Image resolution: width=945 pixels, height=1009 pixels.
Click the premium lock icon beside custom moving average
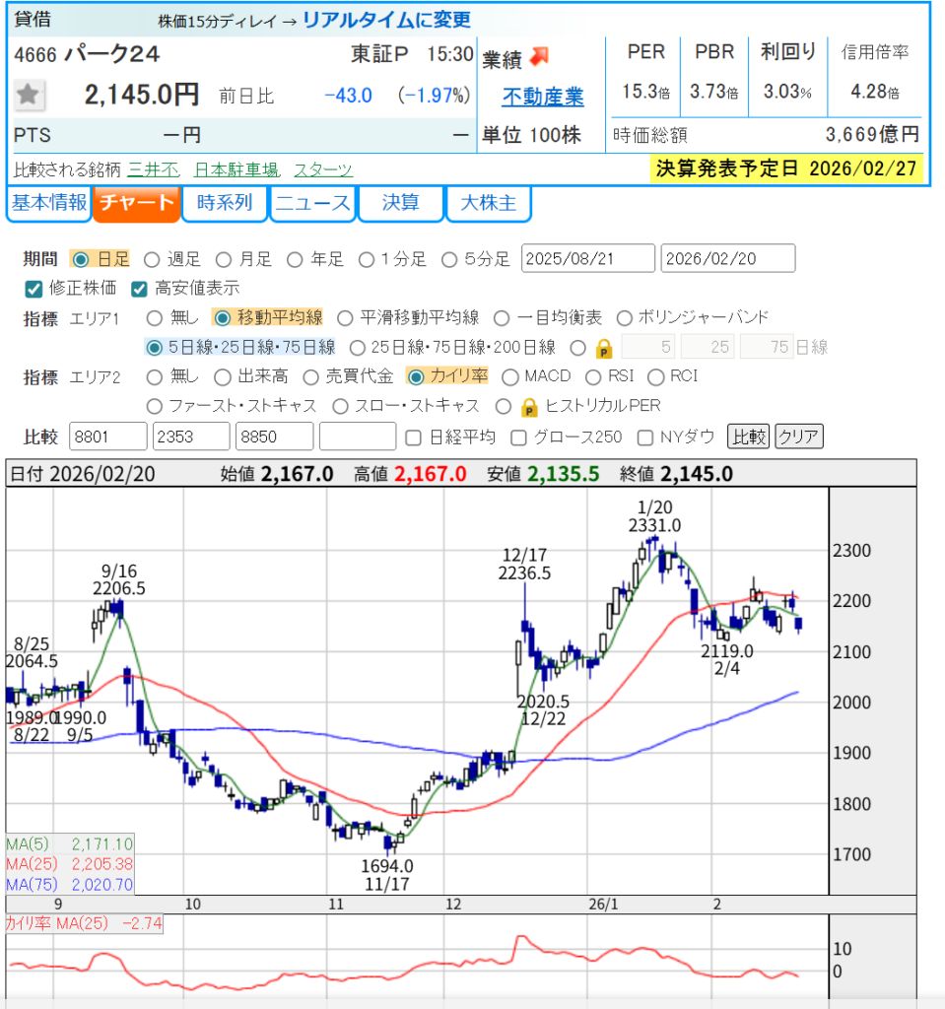pos(604,348)
